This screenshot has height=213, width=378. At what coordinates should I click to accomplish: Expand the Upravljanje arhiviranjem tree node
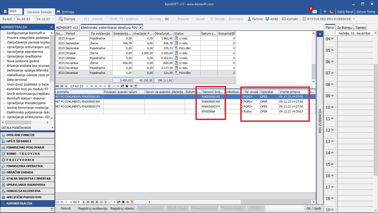point(4,47)
